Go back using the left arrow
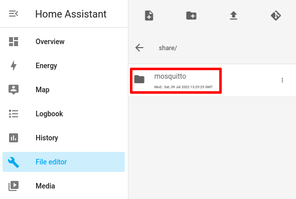Image resolution: width=296 pixels, height=199 pixels. click(x=139, y=48)
